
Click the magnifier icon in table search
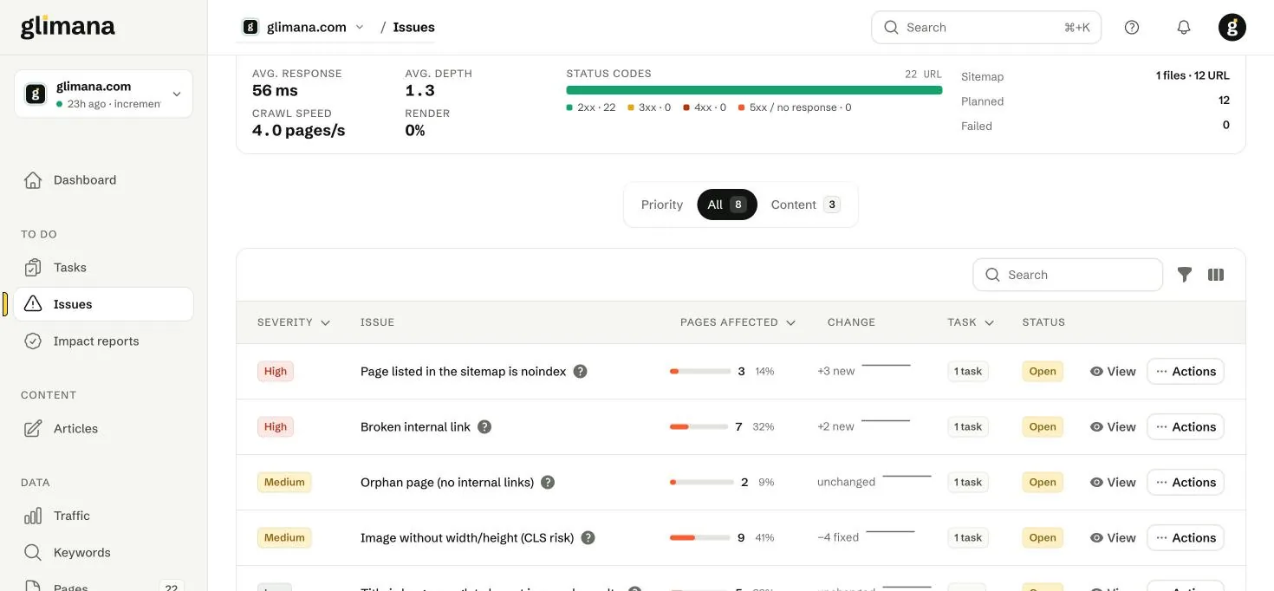coord(993,275)
